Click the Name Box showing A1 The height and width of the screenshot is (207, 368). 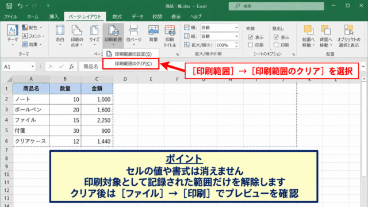click(x=16, y=67)
